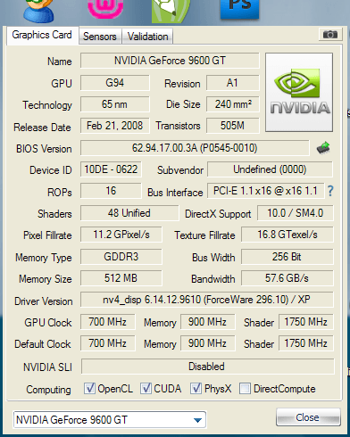
Task: Click Memory Type value GDDR3
Action: [121, 257]
